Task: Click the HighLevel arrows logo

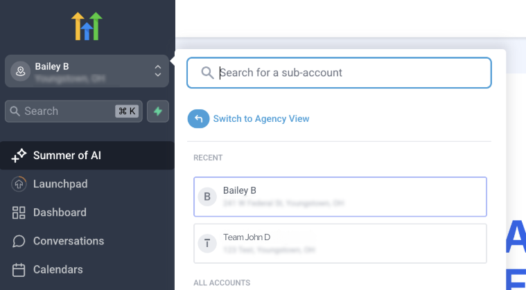Action: coord(87,26)
